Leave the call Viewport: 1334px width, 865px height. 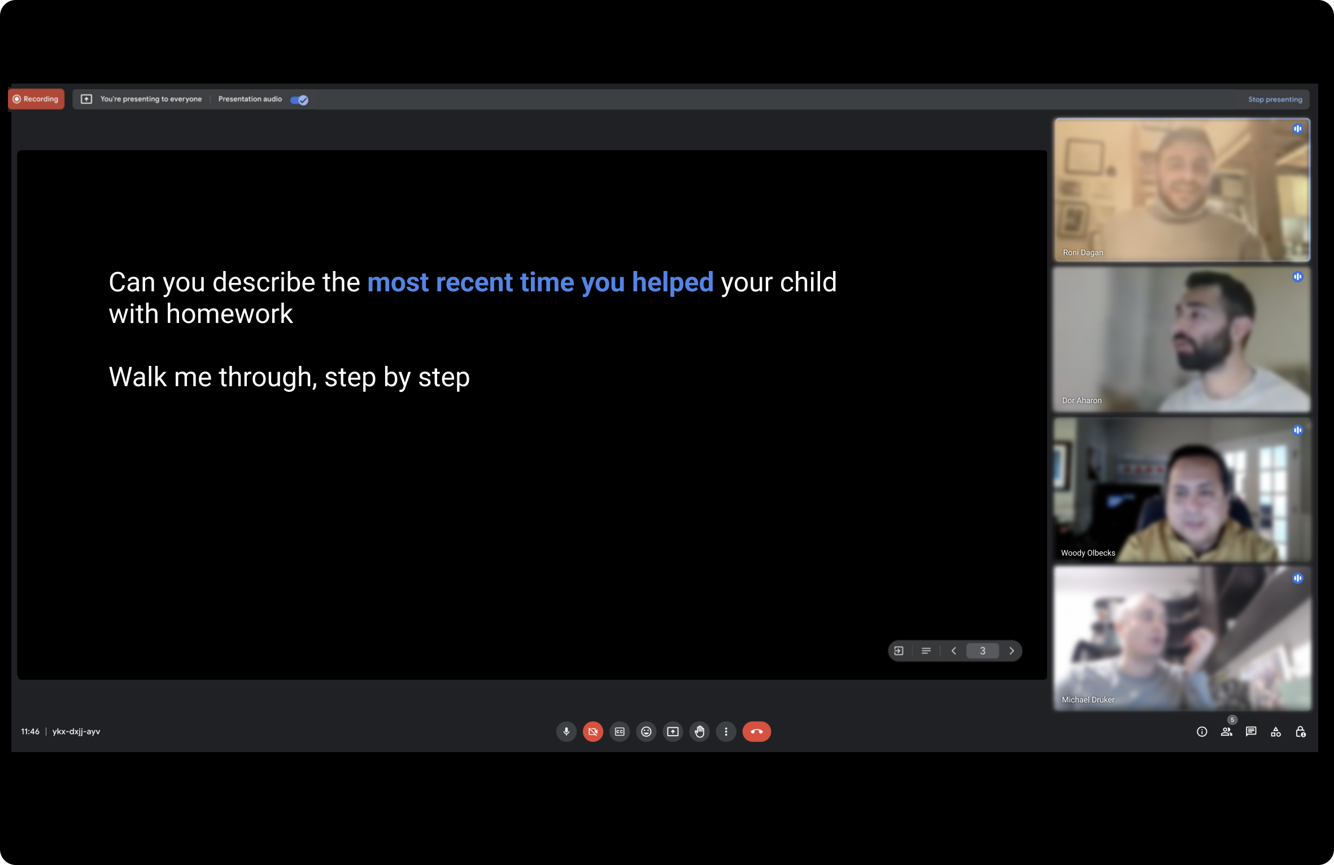[x=756, y=732]
